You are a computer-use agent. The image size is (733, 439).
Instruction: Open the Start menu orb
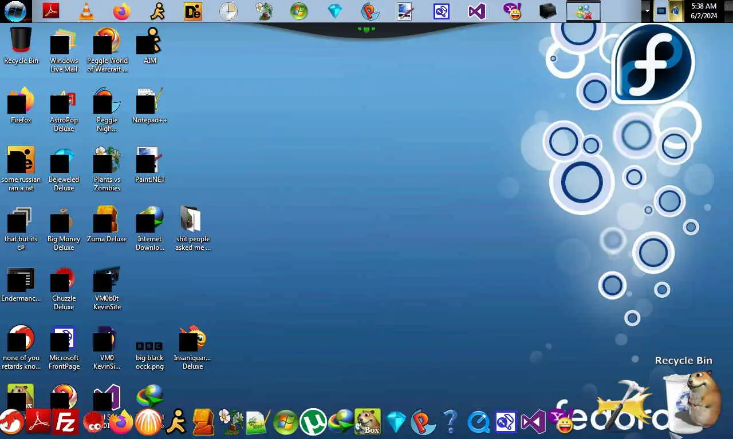point(15,11)
